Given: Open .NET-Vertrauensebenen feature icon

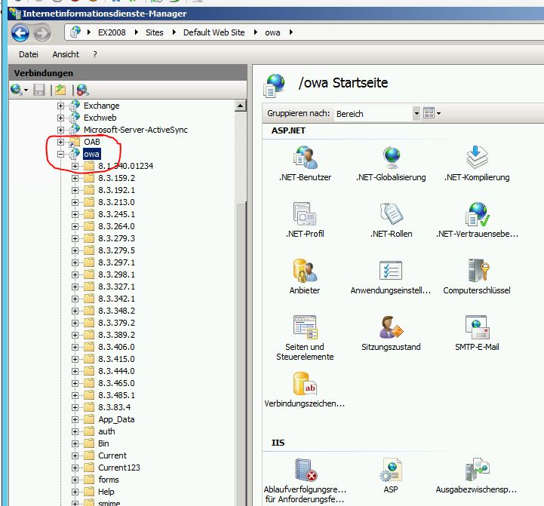Looking at the screenshot, I should tap(477, 220).
